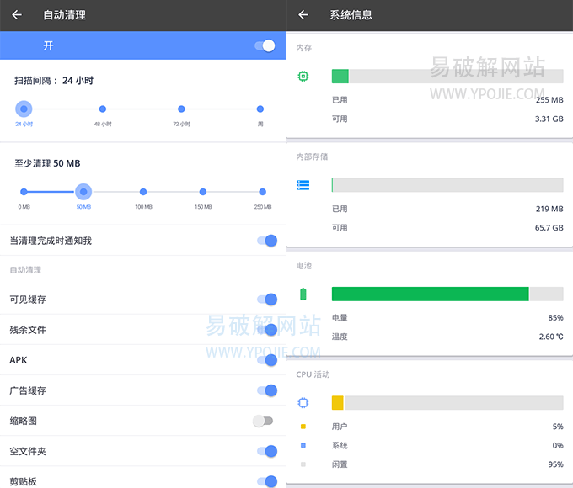Tap the back arrow in 自动清理 header
The width and height of the screenshot is (573, 488).
pos(17,15)
